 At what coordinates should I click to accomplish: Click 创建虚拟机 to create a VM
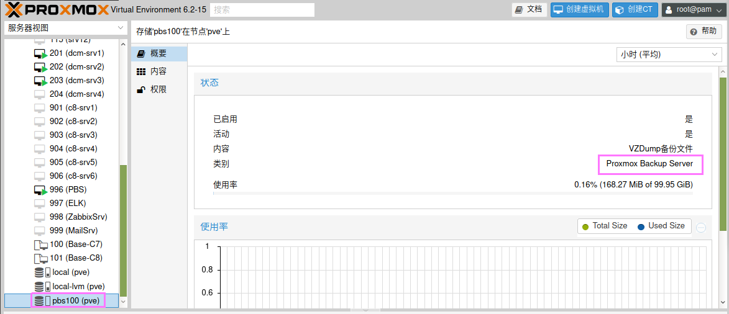tap(580, 9)
